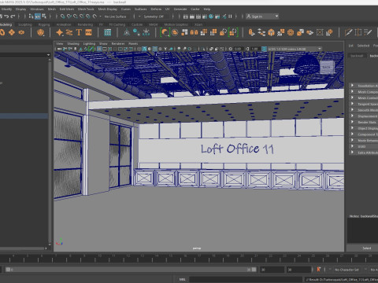Image resolution: width=378 pixels, height=283 pixels.
Task: Open the Deform menu
Action: tap(156, 9)
